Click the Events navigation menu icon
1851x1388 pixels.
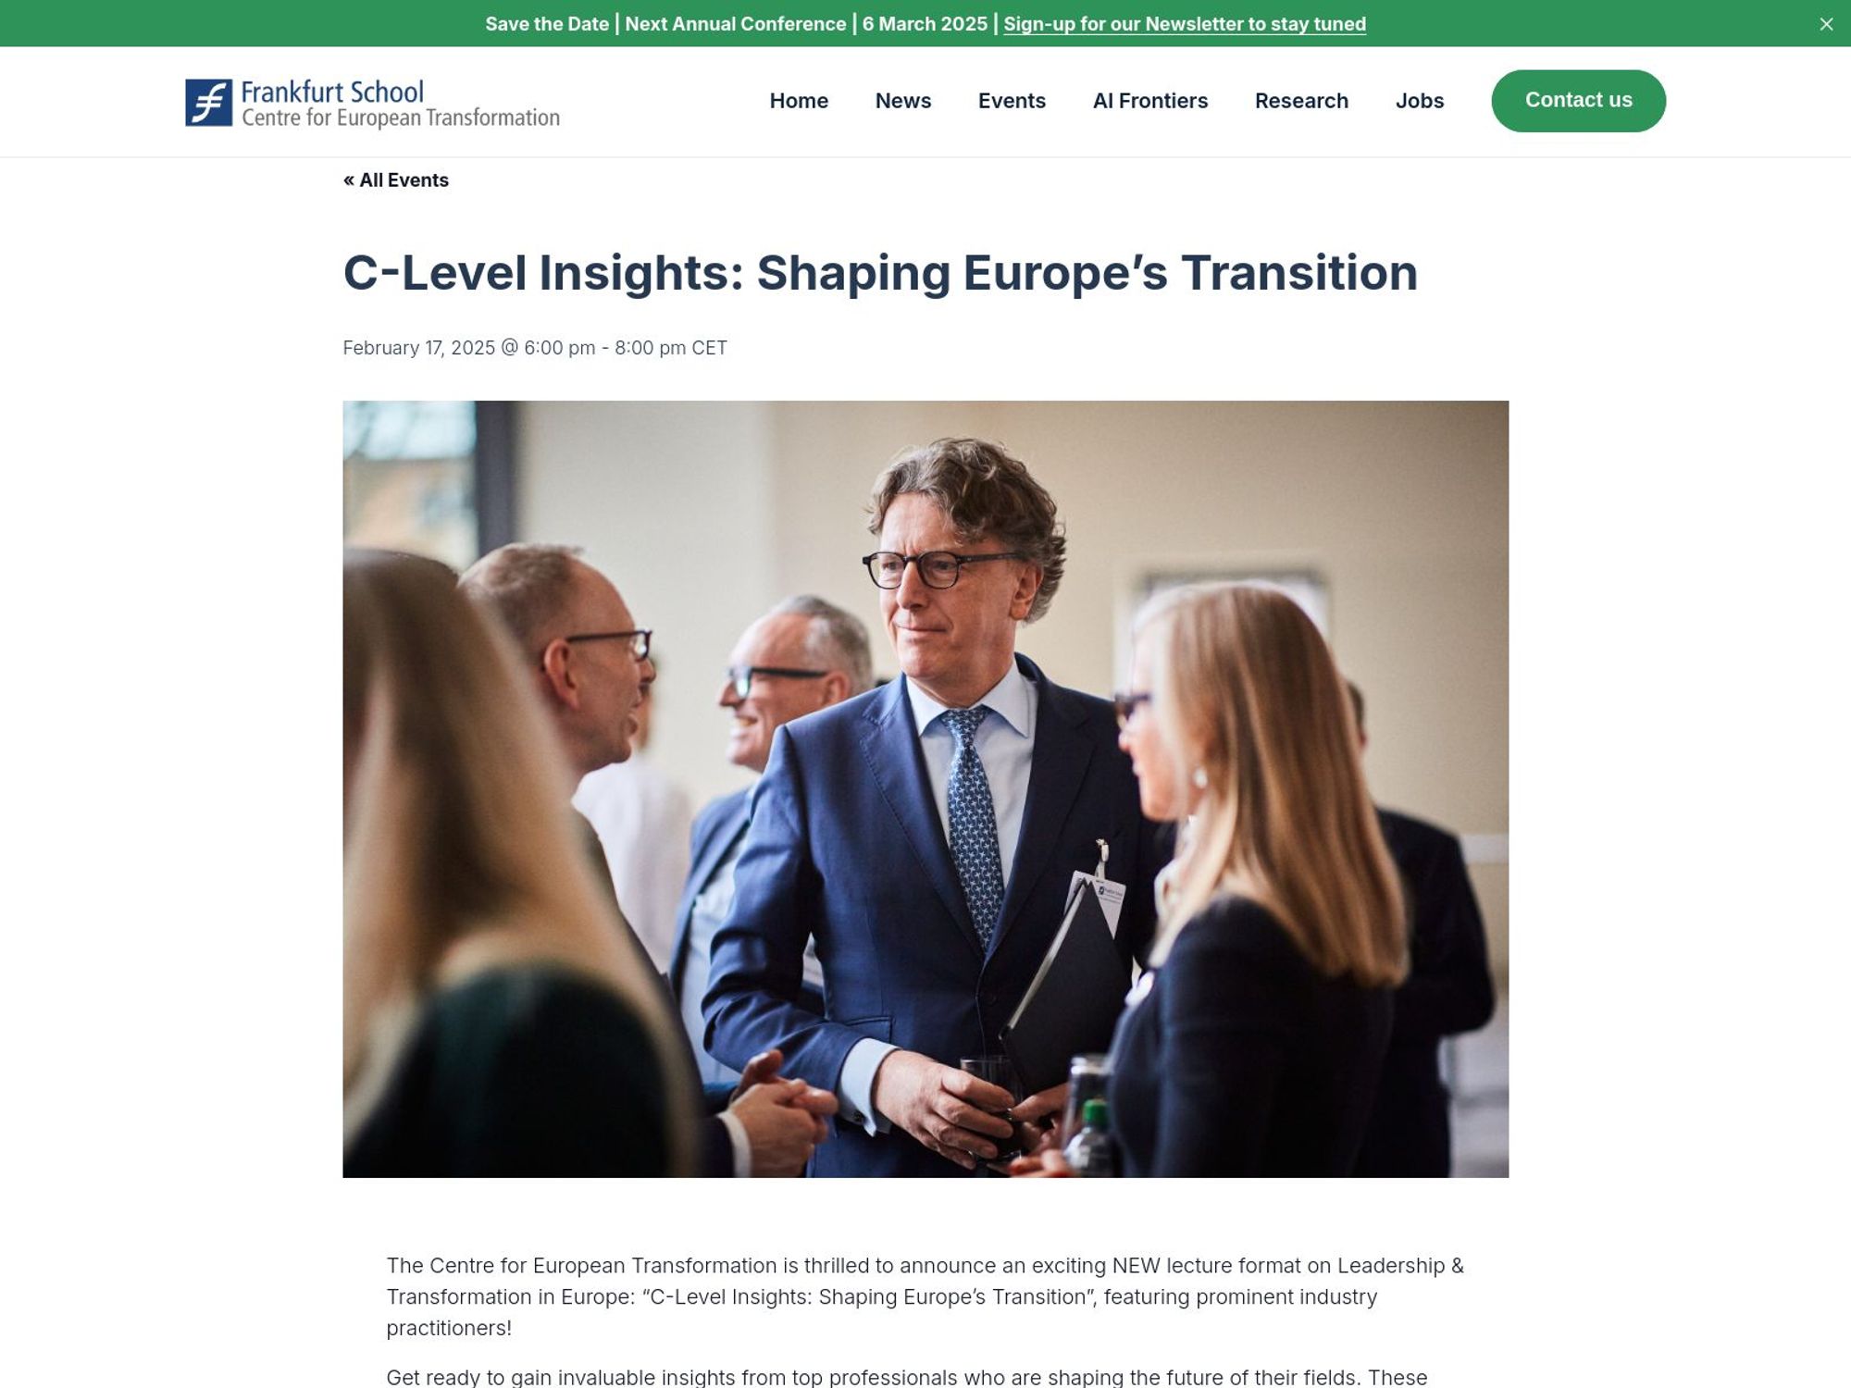(x=1012, y=101)
